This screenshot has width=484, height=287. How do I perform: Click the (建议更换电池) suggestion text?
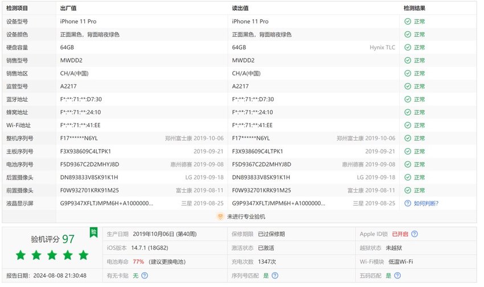(x=167, y=262)
